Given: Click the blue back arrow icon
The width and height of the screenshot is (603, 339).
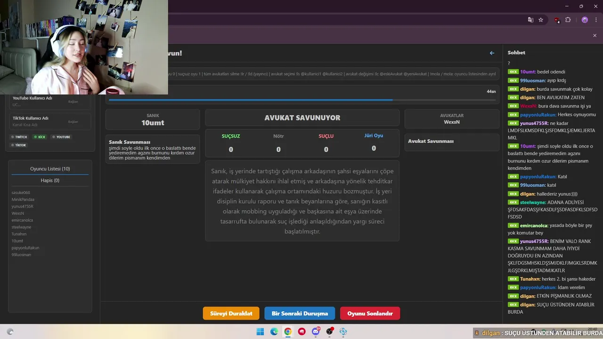Looking at the screenshot, I should (x=492, y=53).
